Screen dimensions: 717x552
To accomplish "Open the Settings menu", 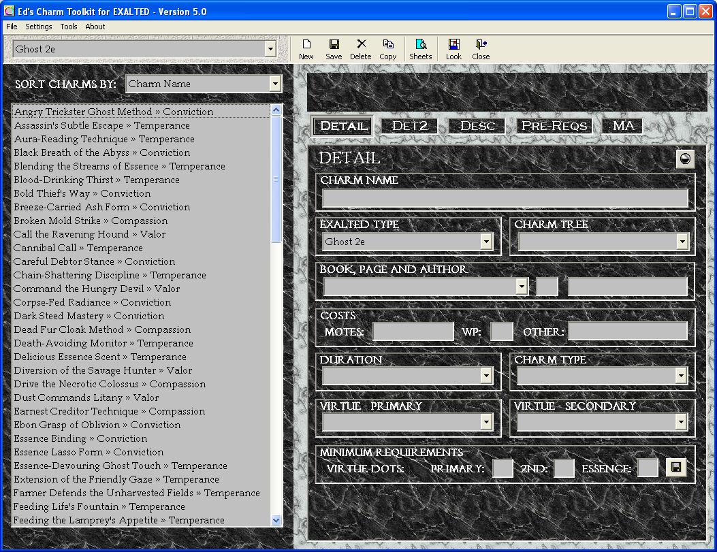I will coord(39,27).
